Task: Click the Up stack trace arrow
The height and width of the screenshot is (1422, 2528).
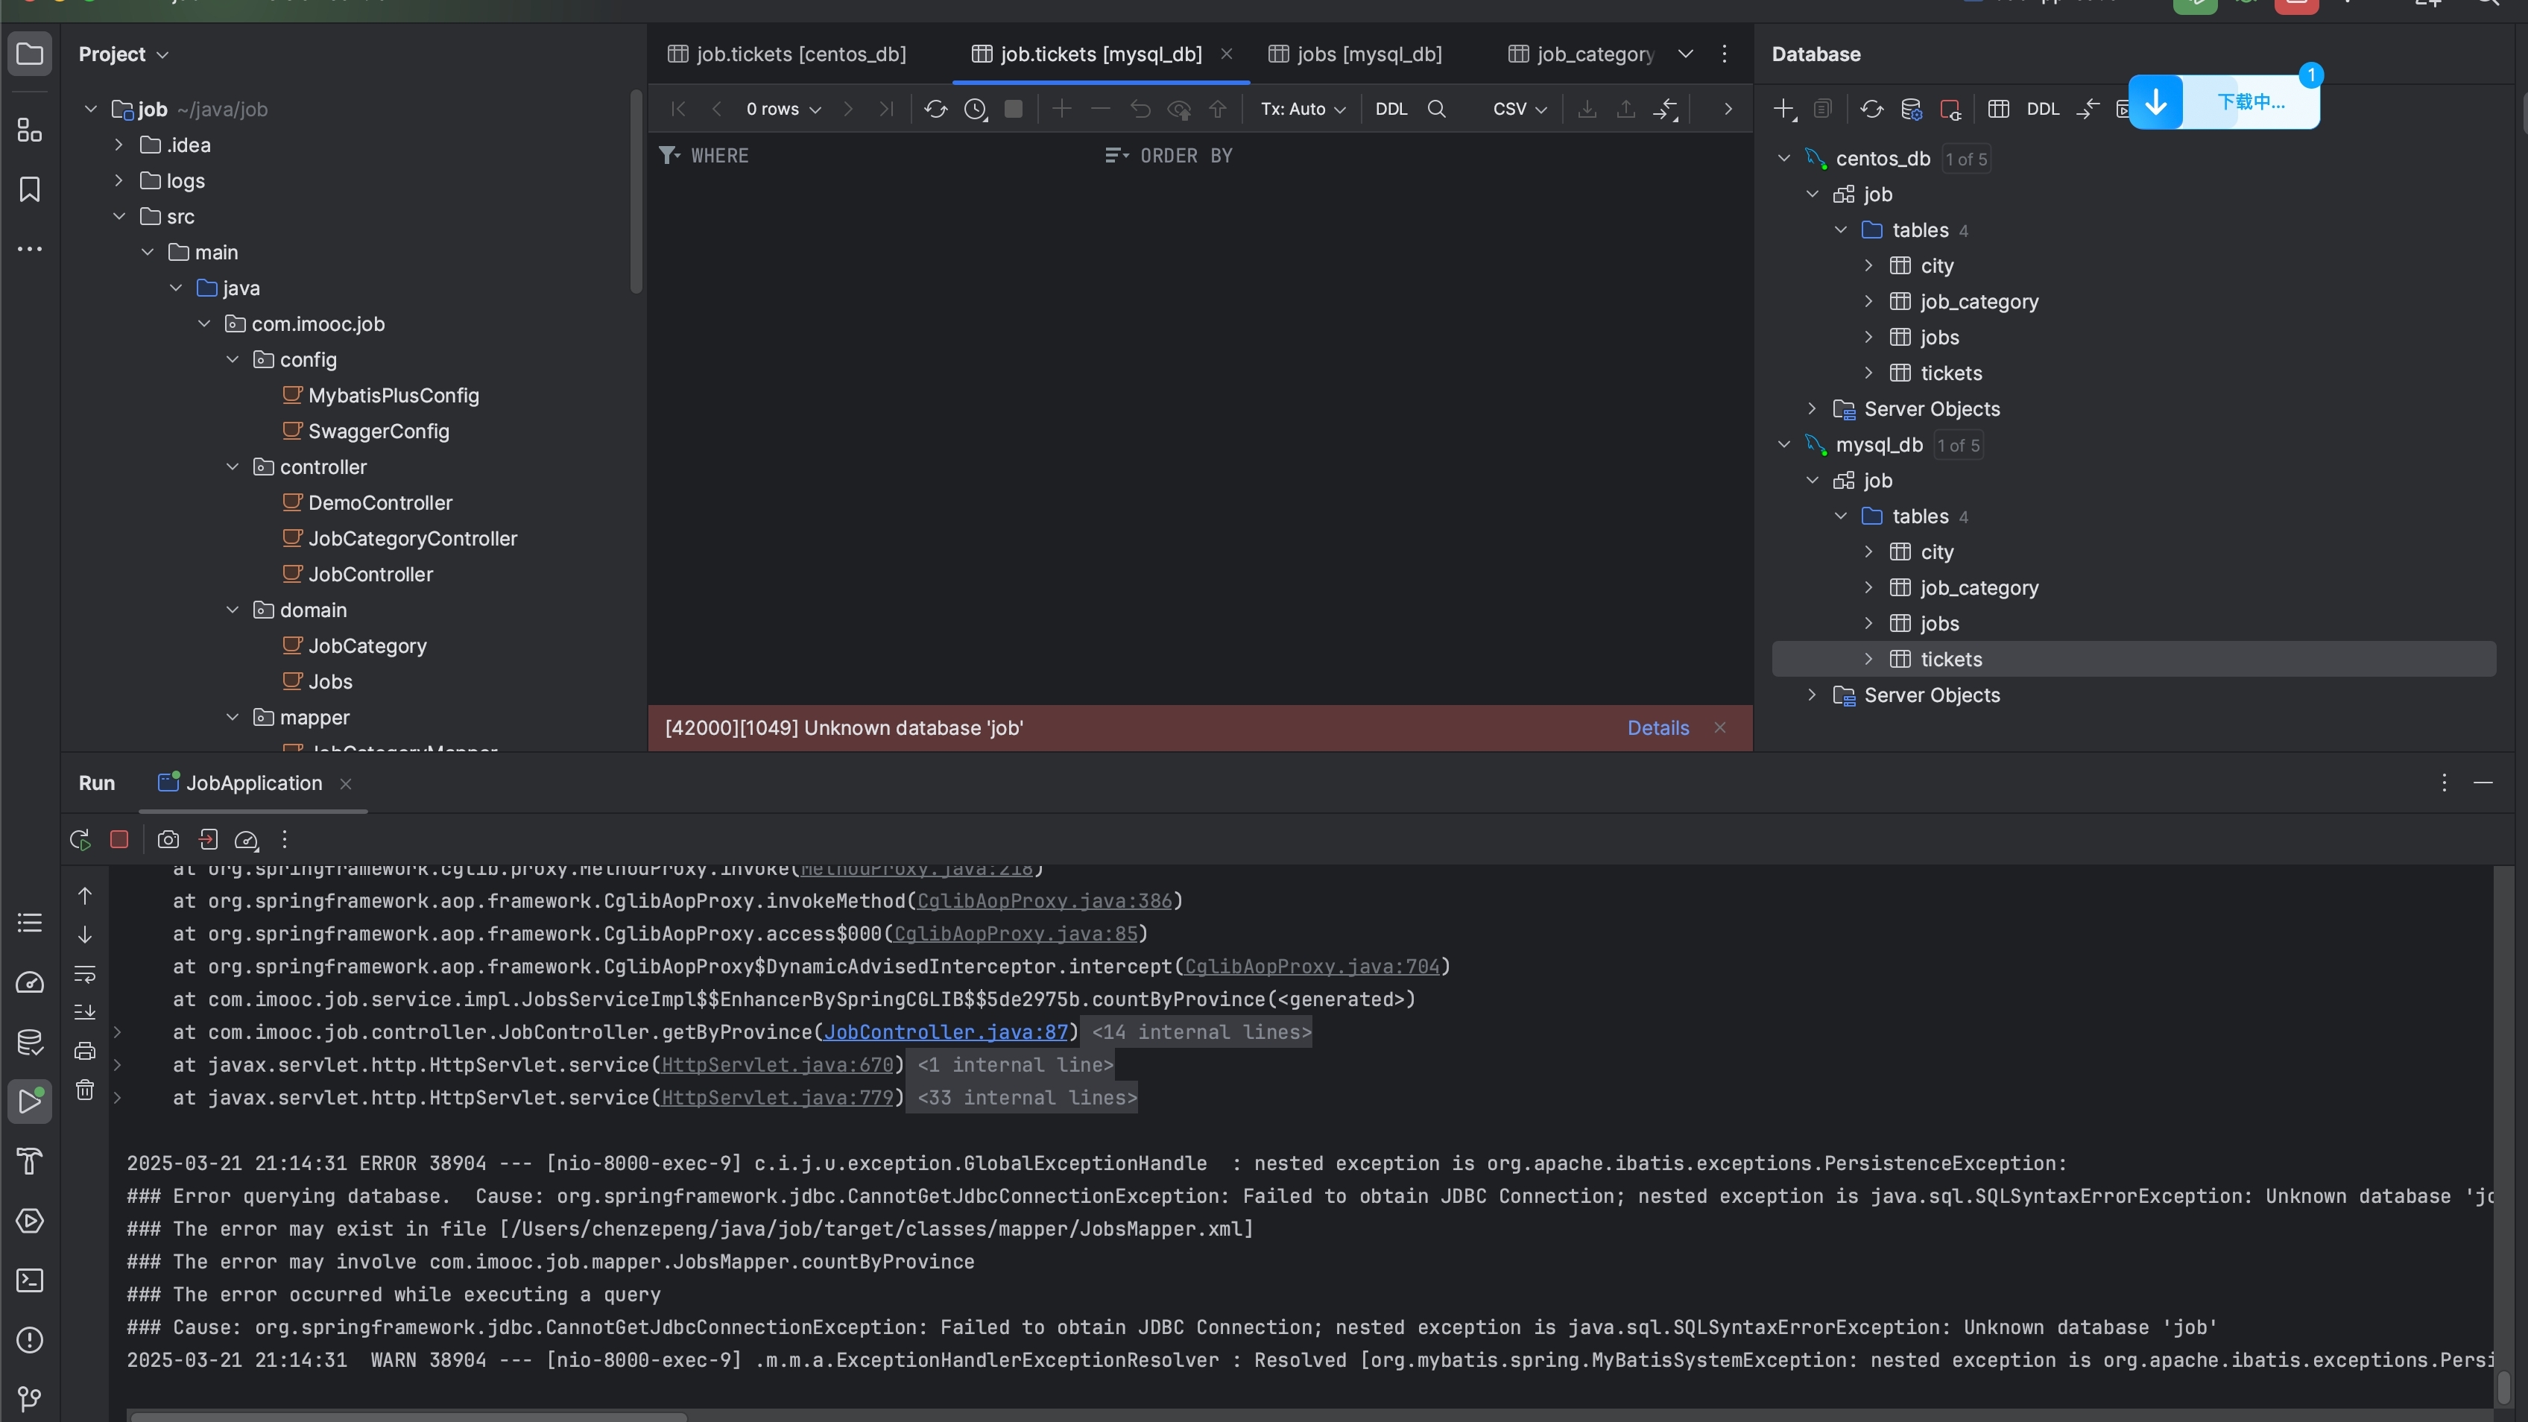Action: click(x=84, y=896)
